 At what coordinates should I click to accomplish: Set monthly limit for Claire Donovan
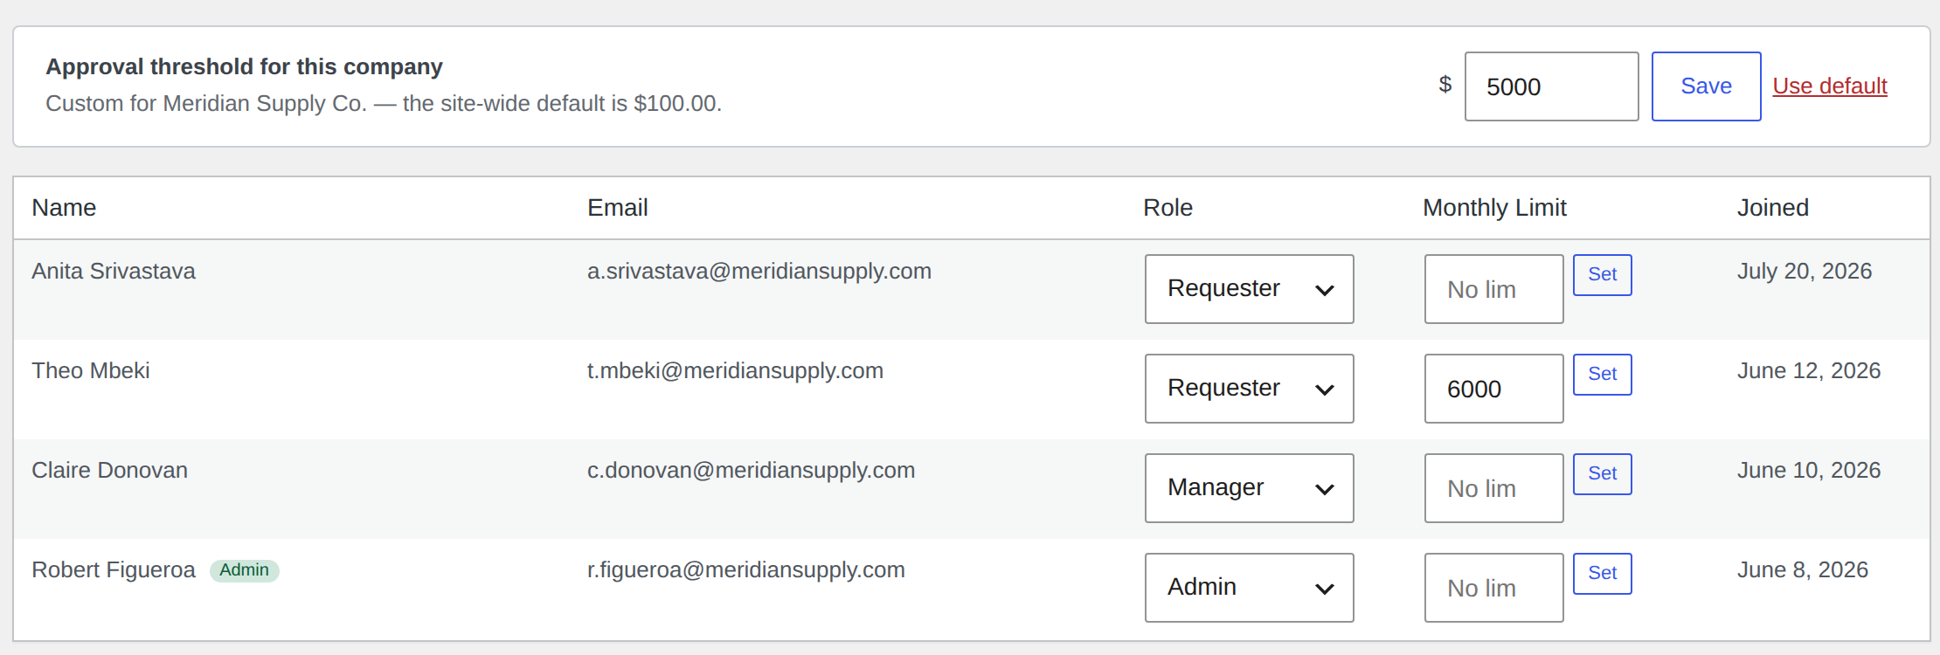click(x=1602, y=474)
